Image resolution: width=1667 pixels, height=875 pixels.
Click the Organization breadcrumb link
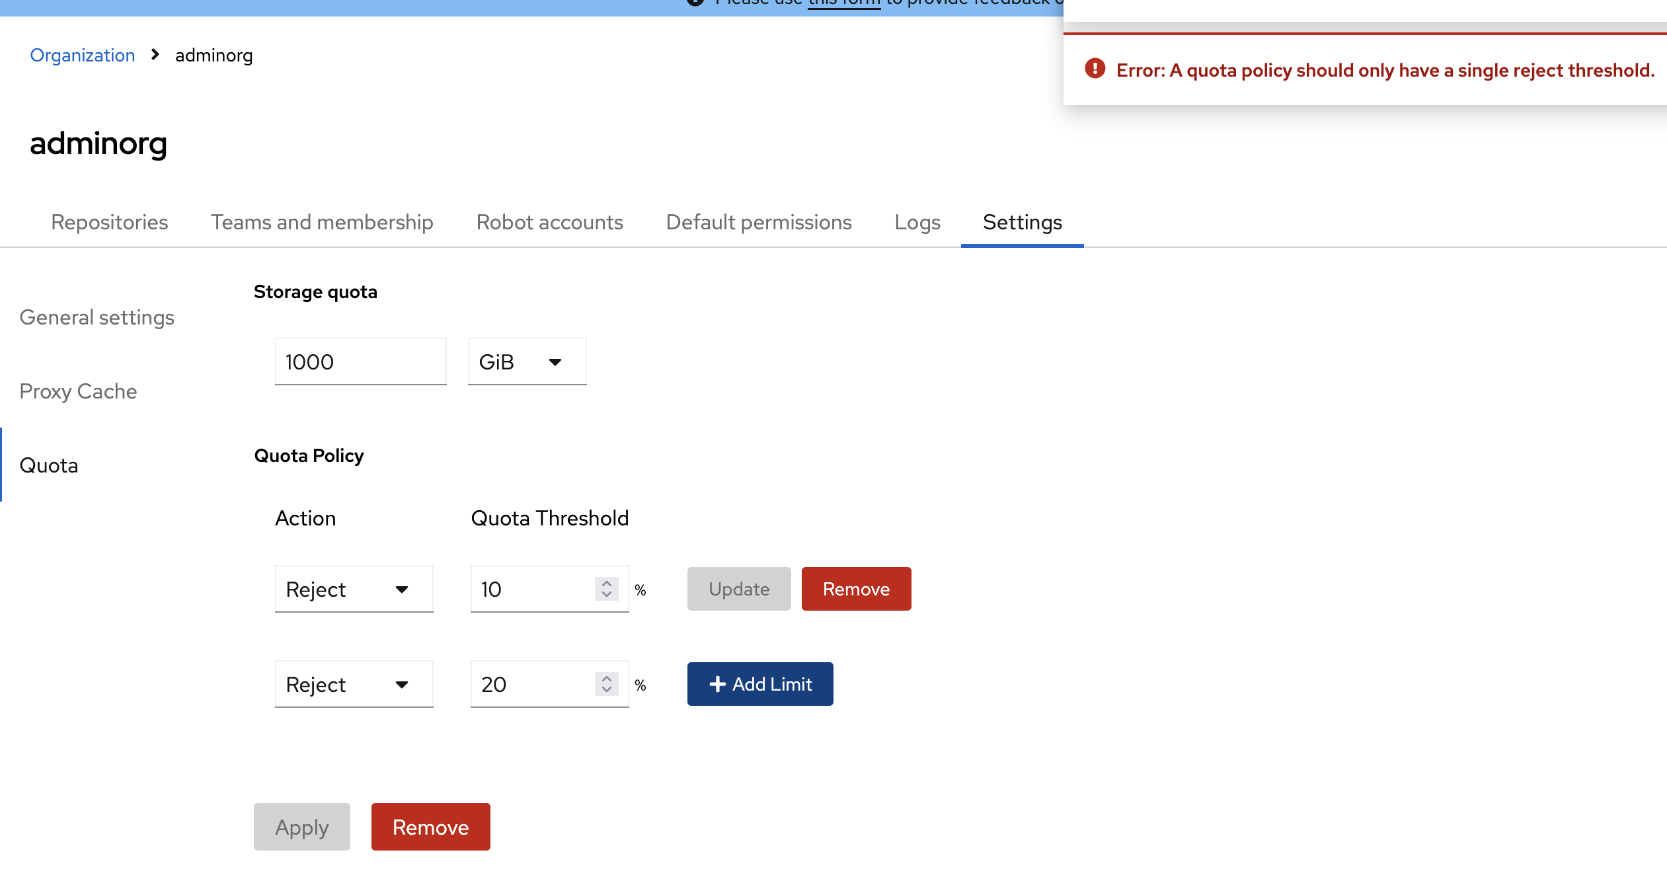coord(83,55)
